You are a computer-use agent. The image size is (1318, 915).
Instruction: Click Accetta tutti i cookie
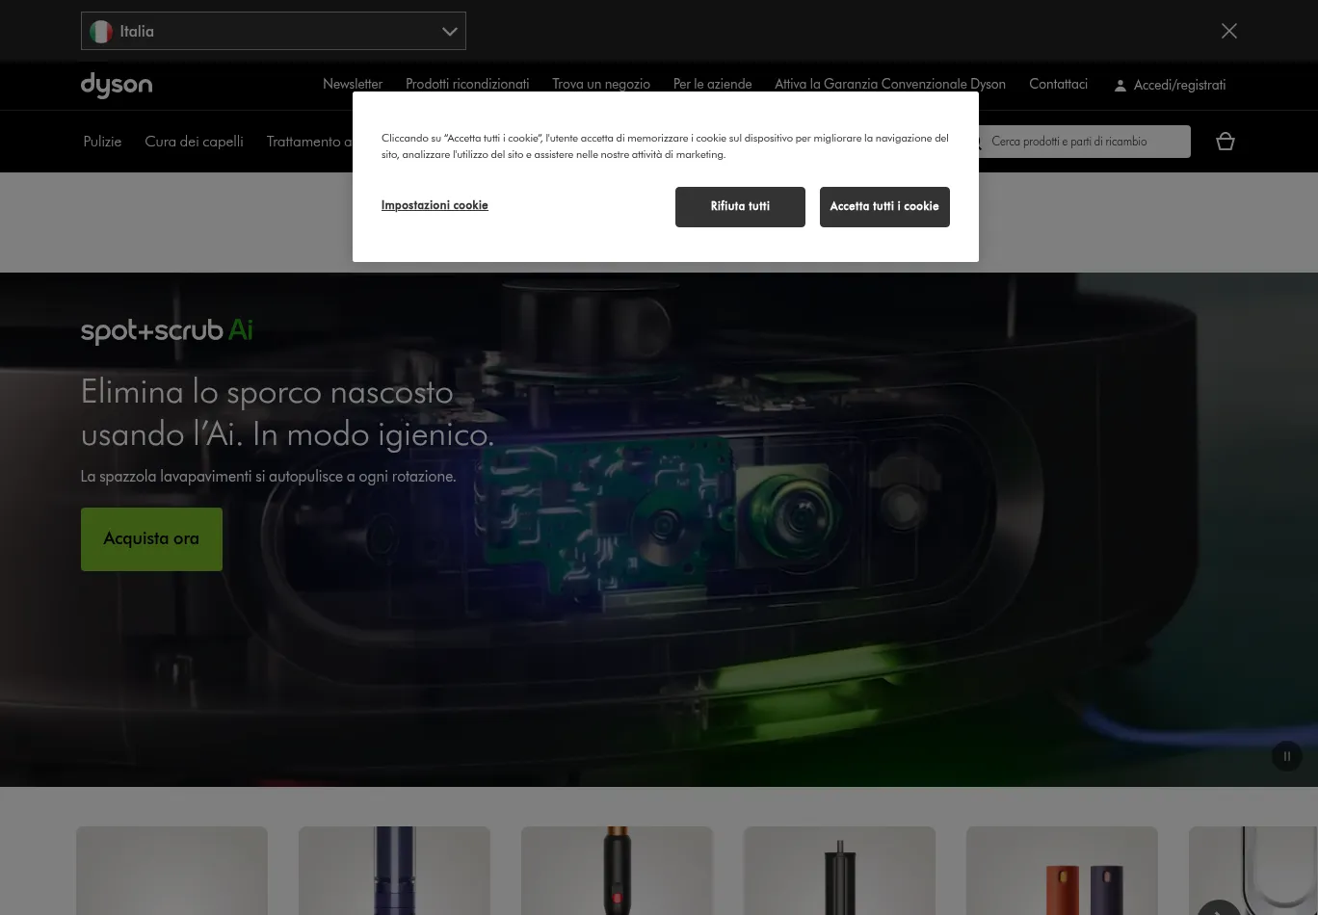884,207
